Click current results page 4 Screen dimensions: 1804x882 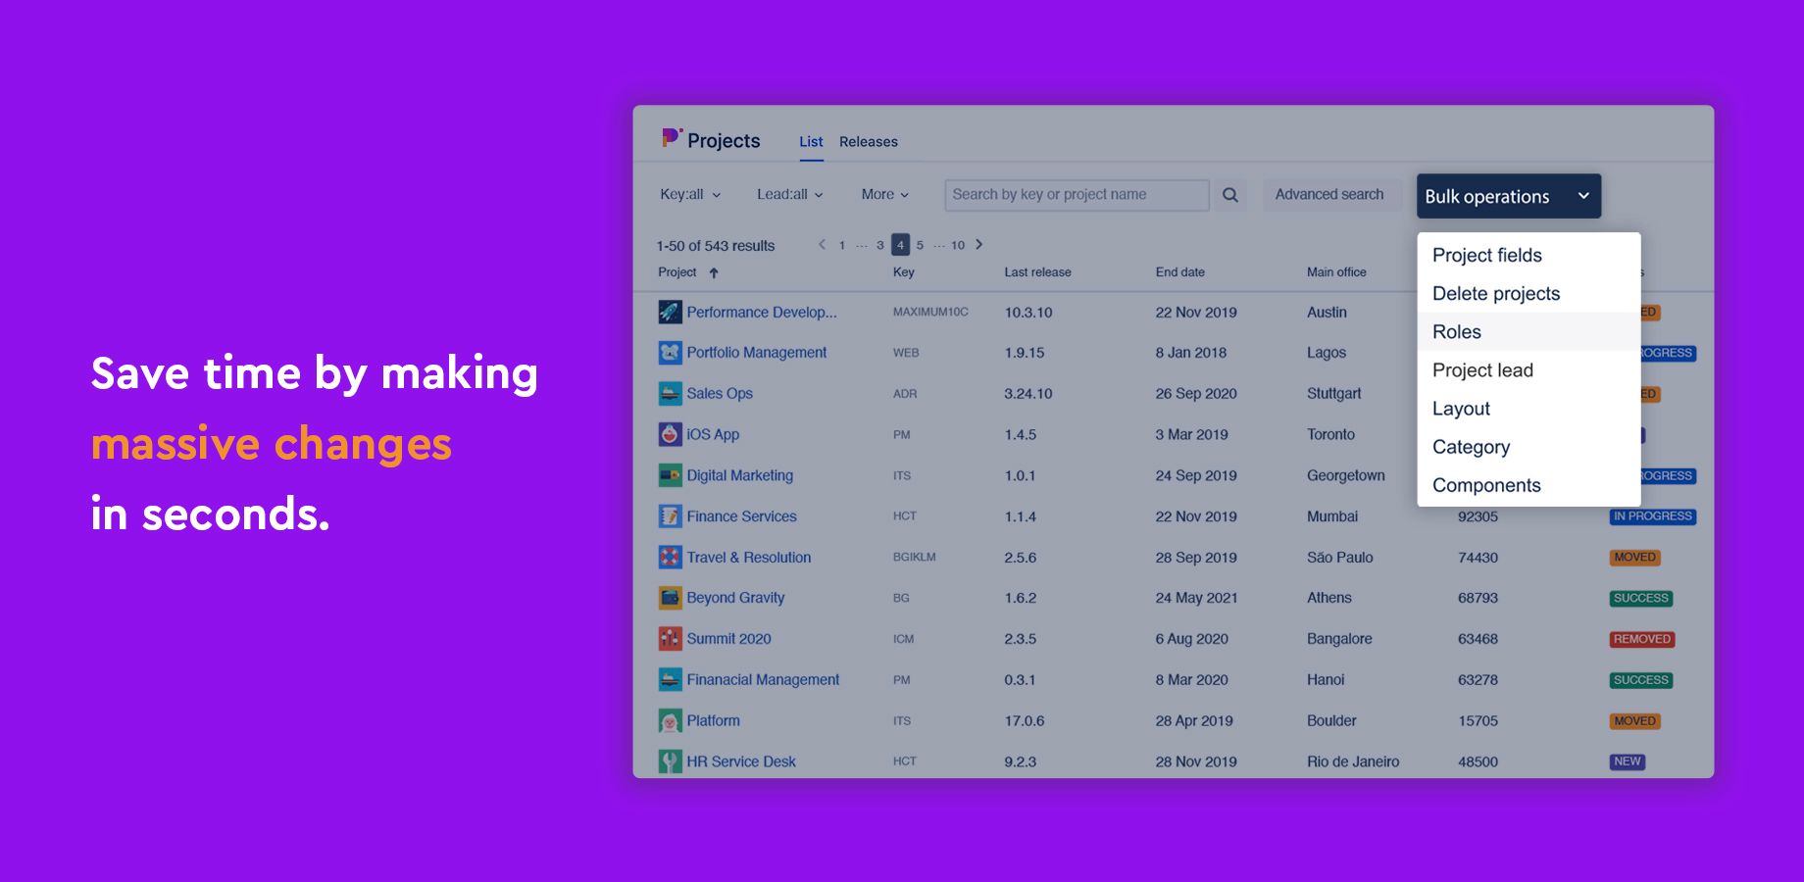[x=900, y=245]
